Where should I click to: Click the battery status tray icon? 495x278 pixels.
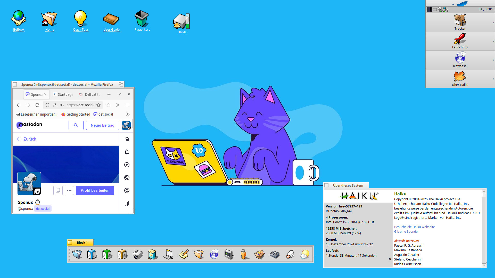point(435,10)
